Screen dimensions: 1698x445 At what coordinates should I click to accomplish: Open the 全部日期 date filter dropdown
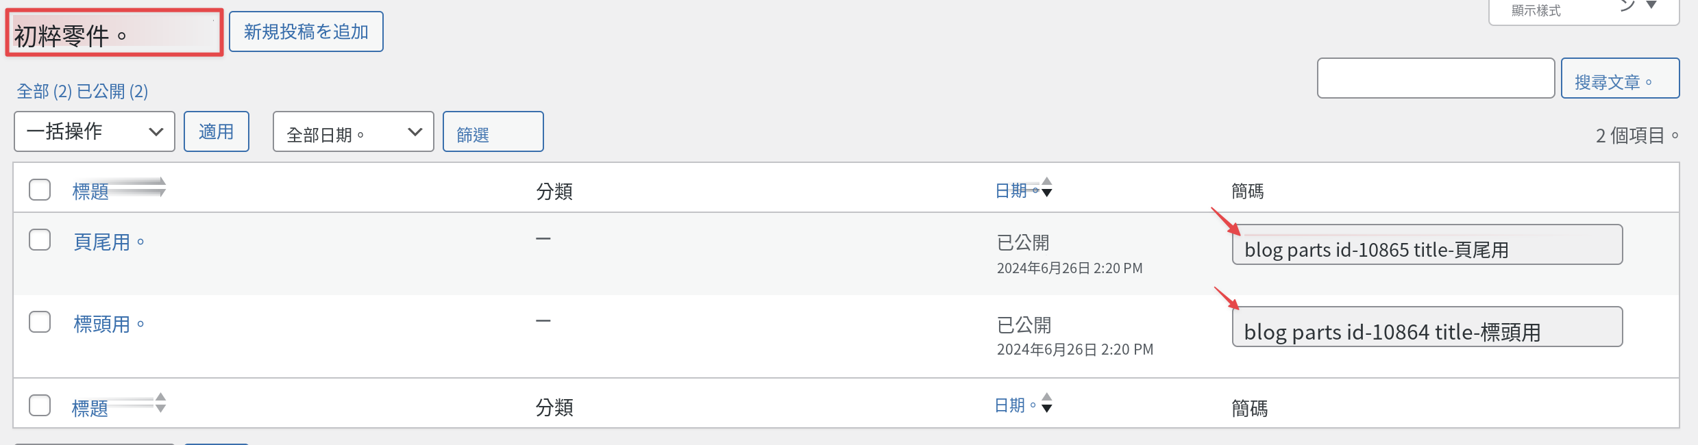[x=354, y=131]
